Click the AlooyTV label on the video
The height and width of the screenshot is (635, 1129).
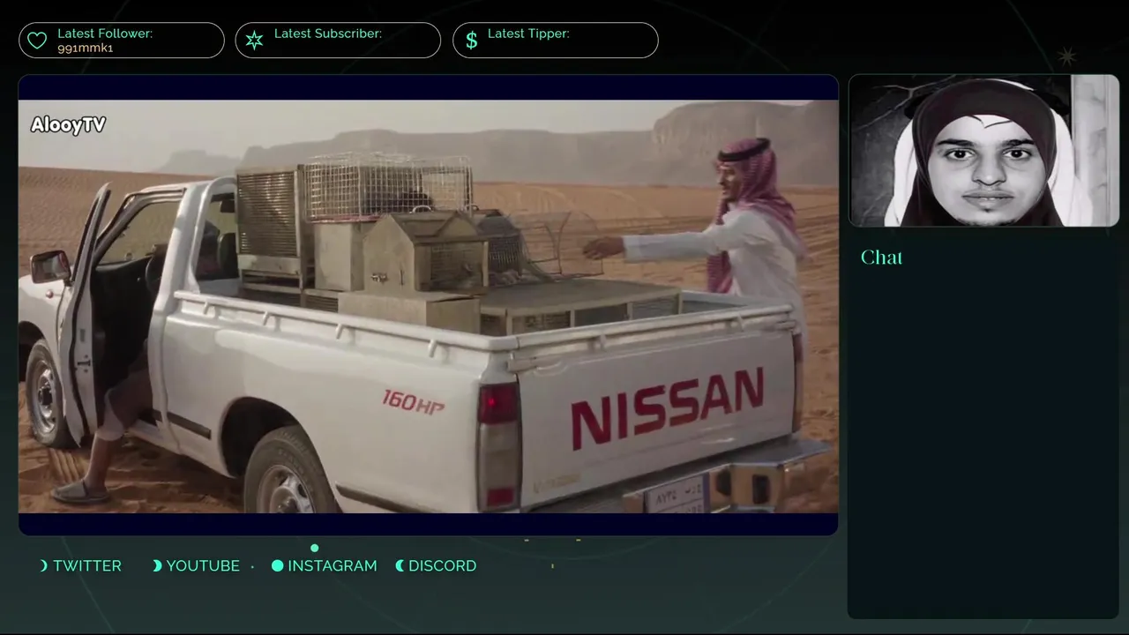pos(68,125)
